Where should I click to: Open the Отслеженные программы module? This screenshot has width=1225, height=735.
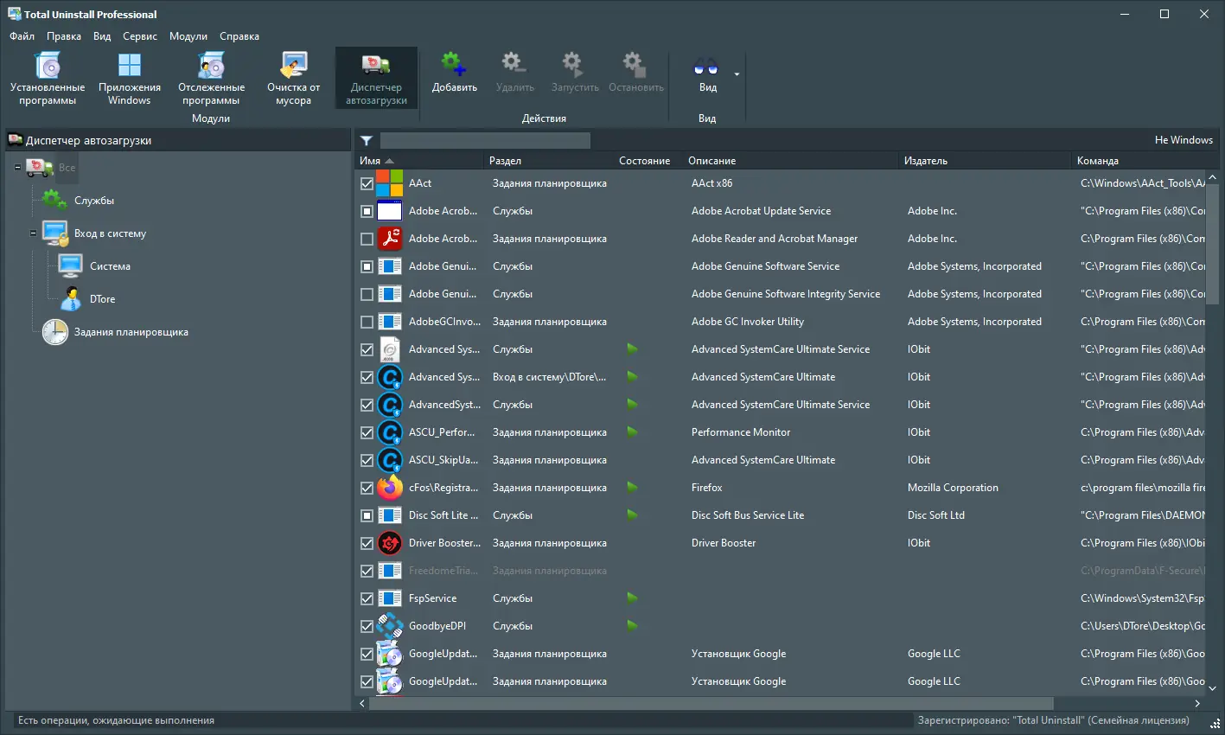pos(211,78)
